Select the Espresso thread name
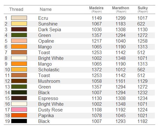159x128 pixels. click(48, 98)
